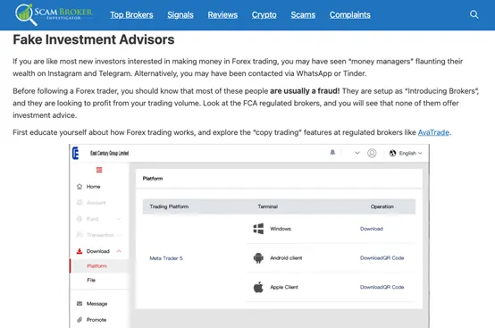Click the Windows terminal label
The image size is (495, 328).
pos(281,229)
